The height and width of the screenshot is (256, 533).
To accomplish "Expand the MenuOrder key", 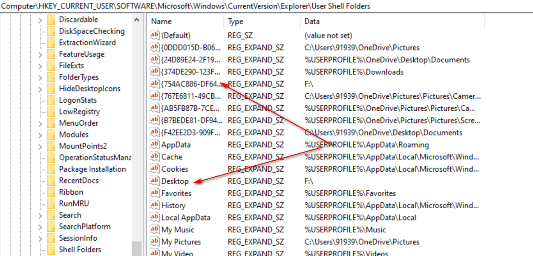I will (x=40, y=123).
